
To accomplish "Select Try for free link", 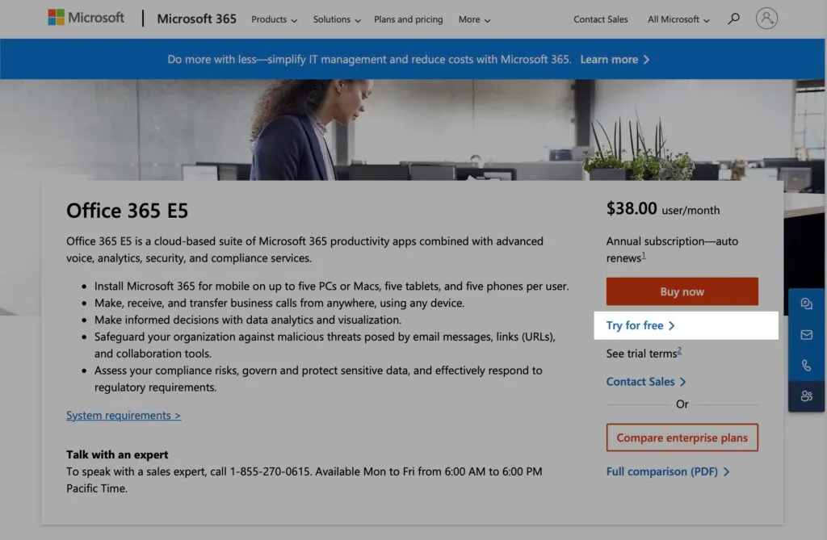I will tap(640, 325).
